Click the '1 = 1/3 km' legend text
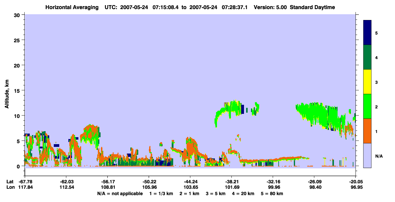The height and width of the screenshot is (202, 395). pos(160,194)
